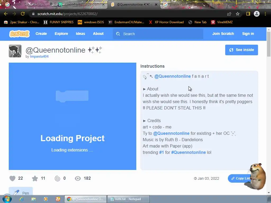The image size is (271, 203).
Task: Click the #Queennotonline hashtag link
Action: coord(188,153)
